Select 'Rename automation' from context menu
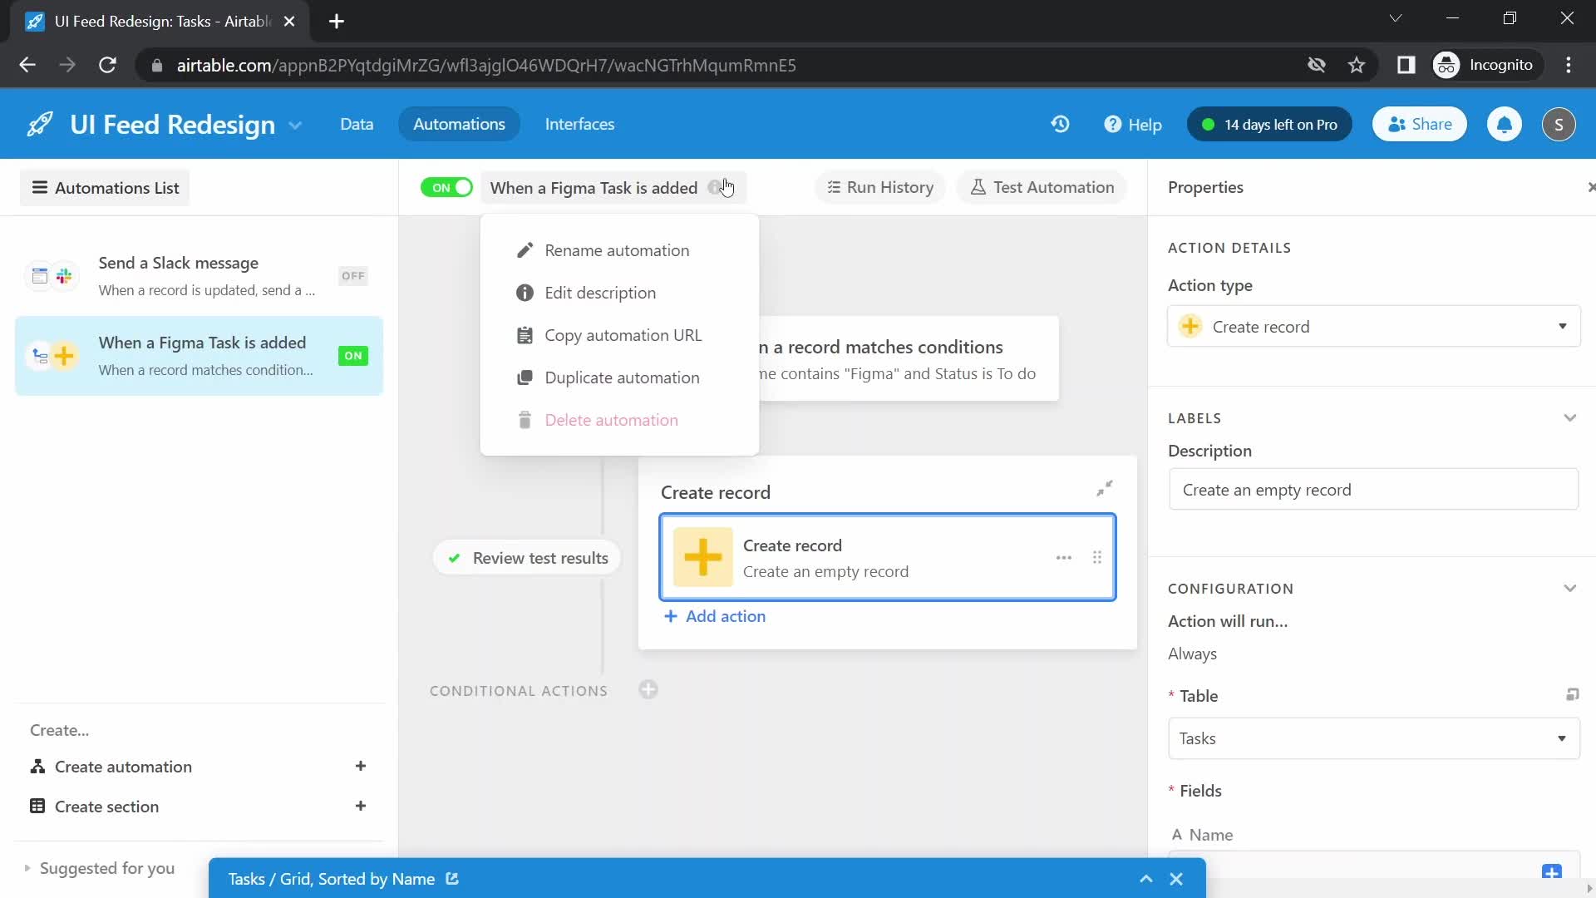The image size is (1596, 898). [x=617, y=250]
